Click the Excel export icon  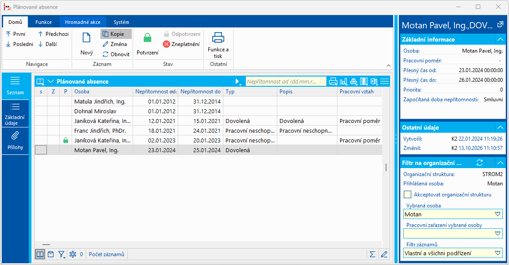click(x=374, y=81)
